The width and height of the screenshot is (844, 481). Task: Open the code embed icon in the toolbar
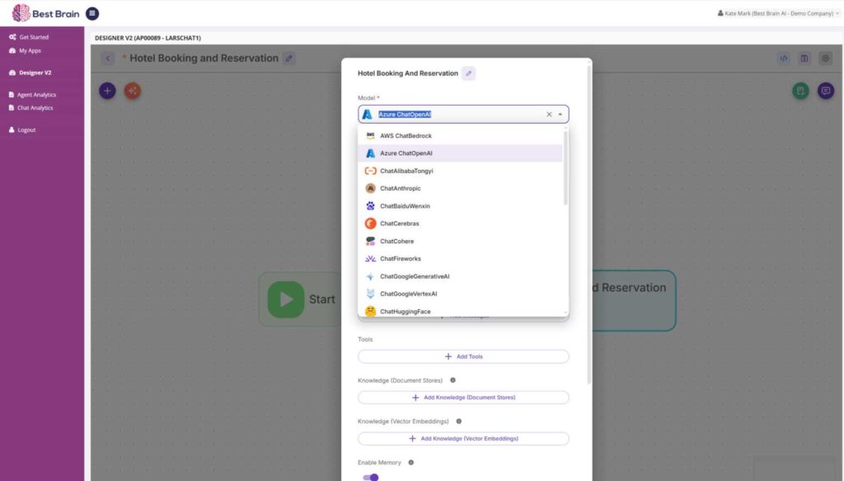click(784, 59)
